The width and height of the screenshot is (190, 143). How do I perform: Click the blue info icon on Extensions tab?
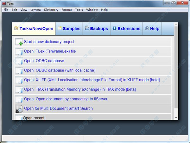point(114,28)
